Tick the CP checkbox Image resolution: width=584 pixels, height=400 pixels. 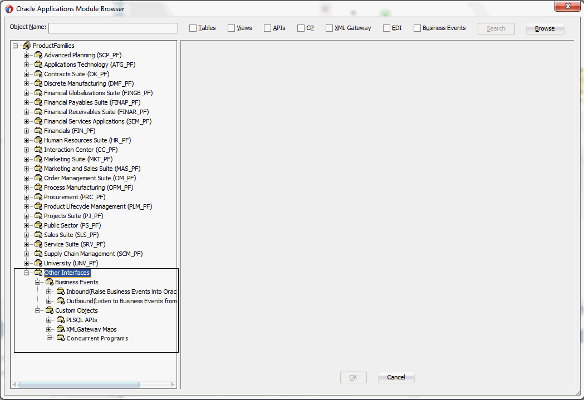pyautogui.click(x=301, y=28)
